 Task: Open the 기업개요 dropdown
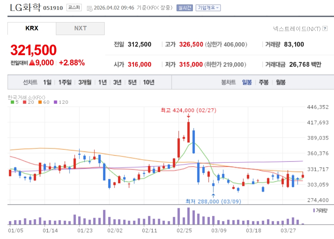click(208, 8)
